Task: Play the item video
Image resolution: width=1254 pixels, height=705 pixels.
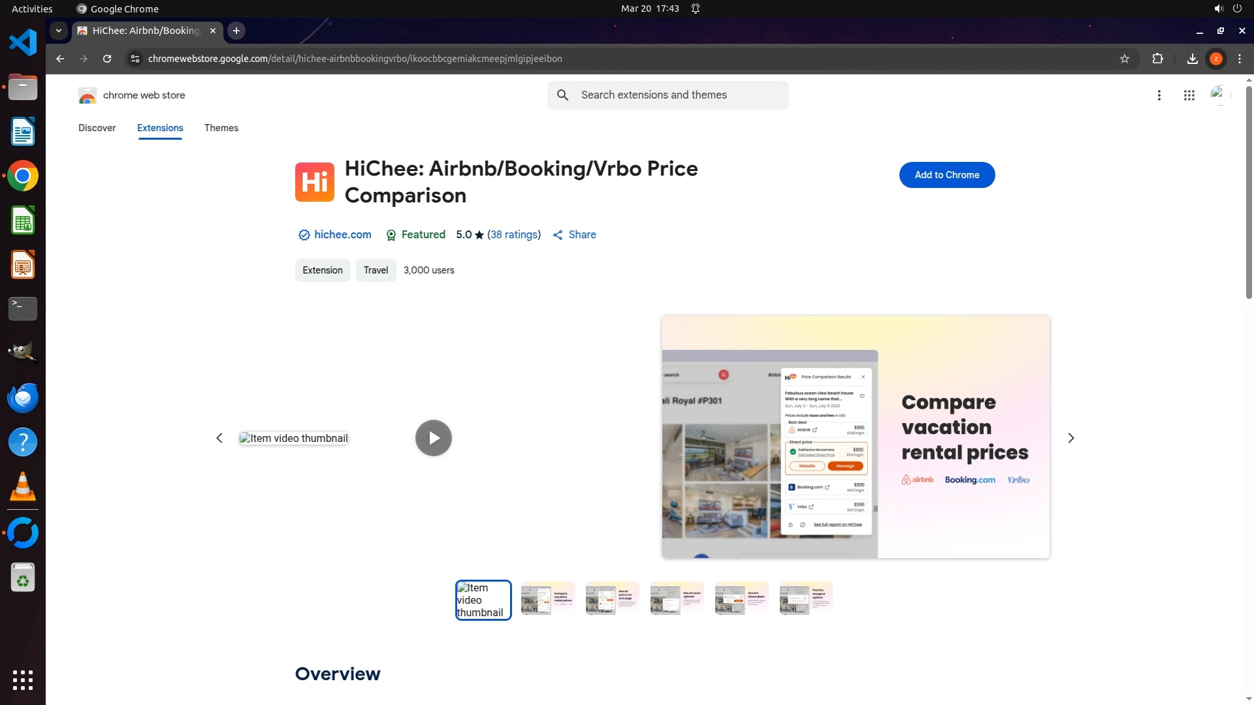Action: click(434, 438)
